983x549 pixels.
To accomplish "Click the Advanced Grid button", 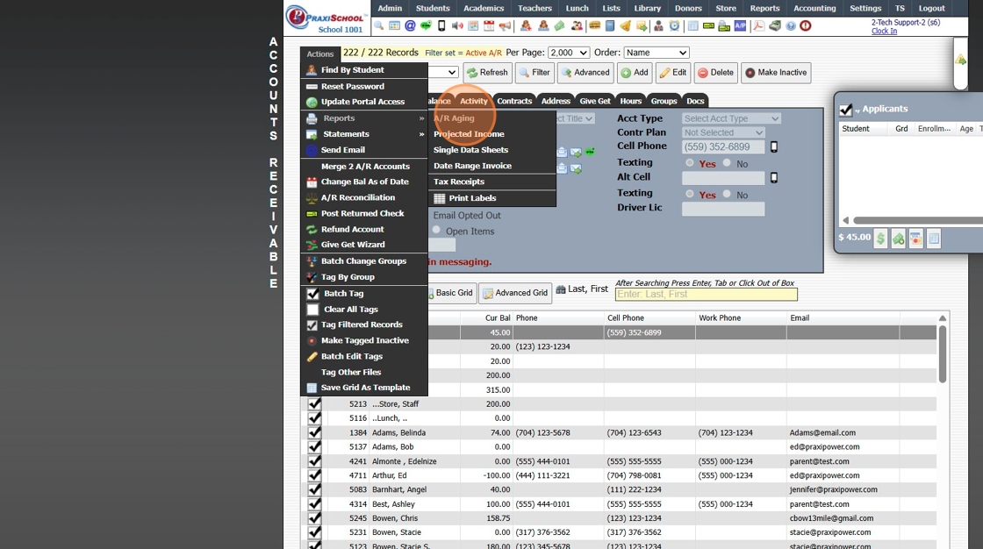I will [x=515, y=293].
